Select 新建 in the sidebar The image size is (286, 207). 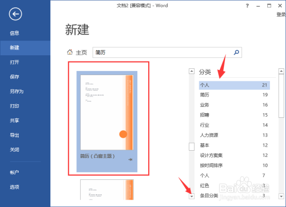[25, 48]
